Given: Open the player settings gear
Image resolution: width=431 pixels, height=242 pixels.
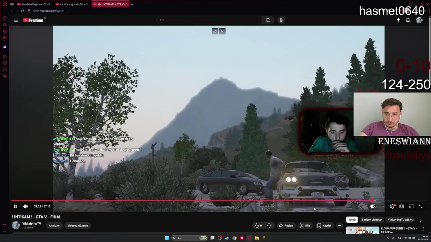Looking at the screenshot, I should coord(392,206).
